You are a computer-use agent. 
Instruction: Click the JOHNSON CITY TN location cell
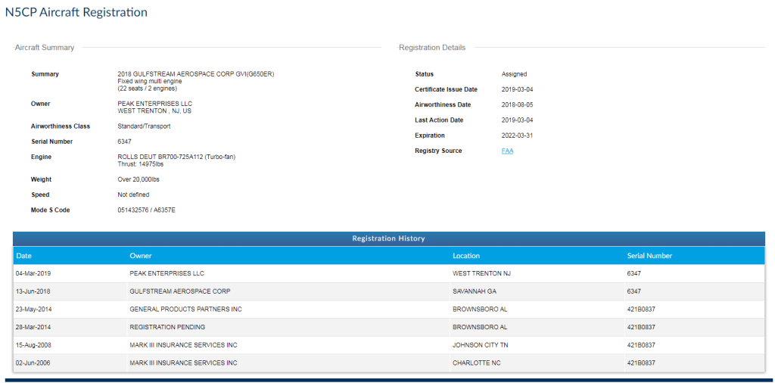[x=481, y=345]
